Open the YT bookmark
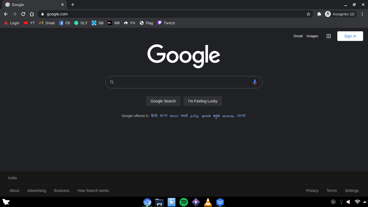This screenshot has height=207, width=368. [x=29, y=23]
